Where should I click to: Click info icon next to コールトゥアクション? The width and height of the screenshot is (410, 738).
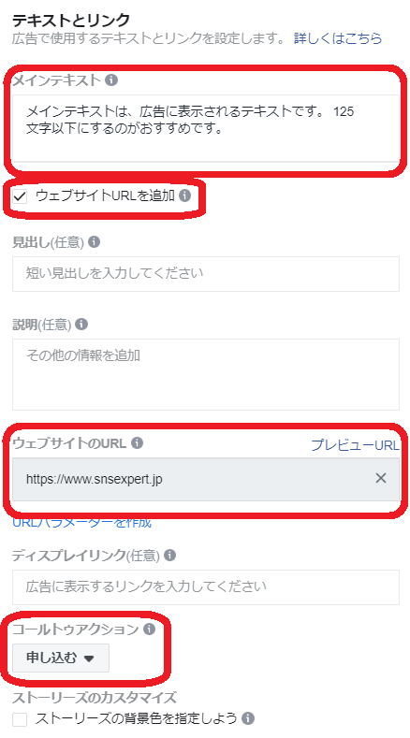(149, 629)
